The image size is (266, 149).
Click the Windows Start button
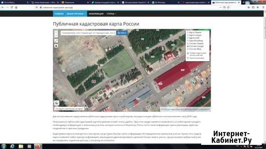(4, 146)
